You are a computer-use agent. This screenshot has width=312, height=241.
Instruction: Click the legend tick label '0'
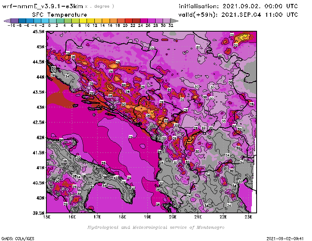point(49,25)
